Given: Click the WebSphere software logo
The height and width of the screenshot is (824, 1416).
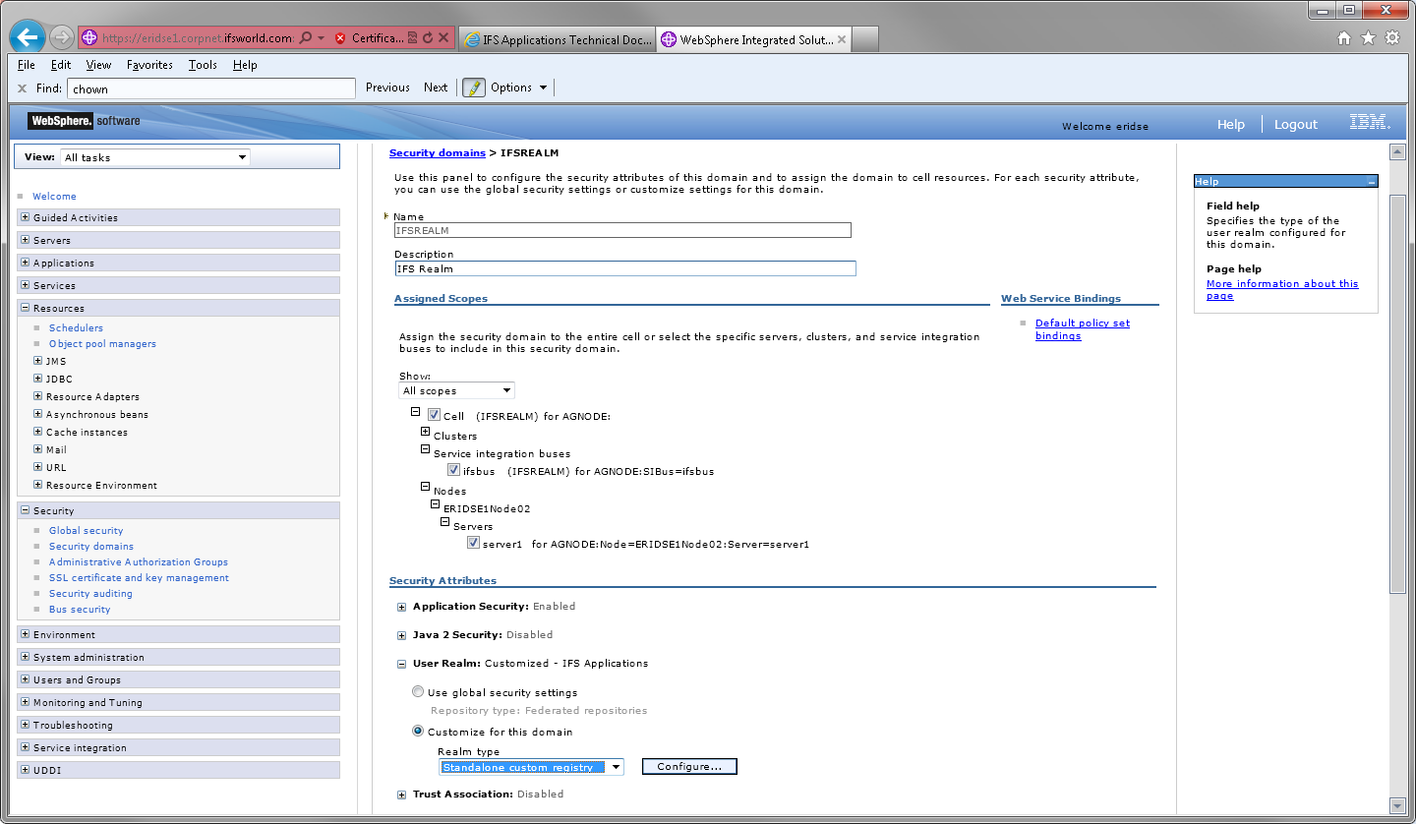Looking at the screenshot, I should point(85,121).
